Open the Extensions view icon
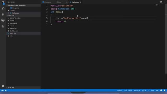The height and width of the screenshot is (94, 167). click(x=3, y=26)
